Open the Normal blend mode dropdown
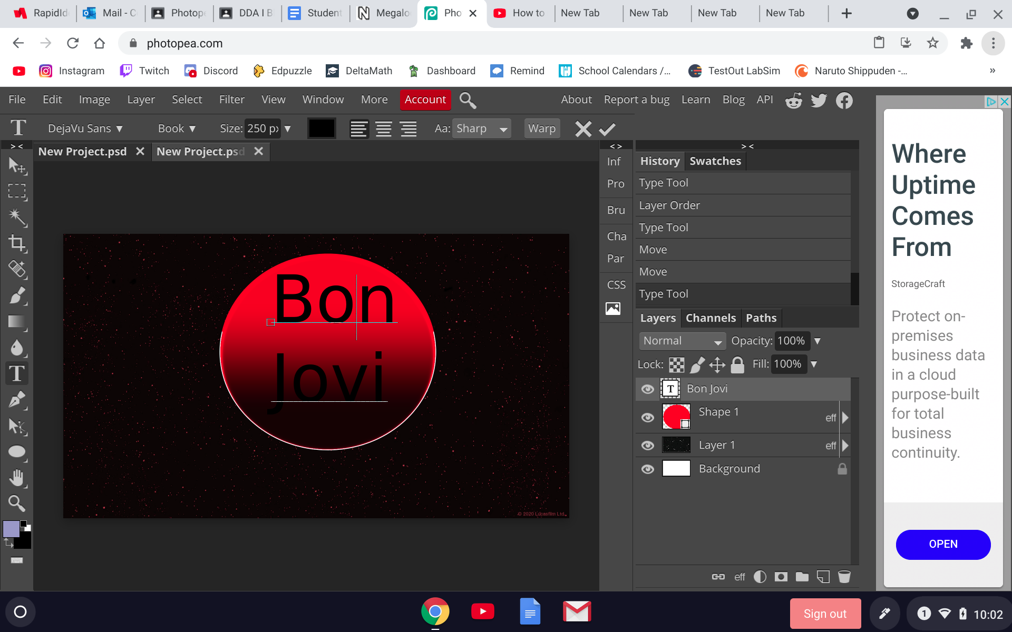This screenshot has height=632, width=1012. [683, 341]
